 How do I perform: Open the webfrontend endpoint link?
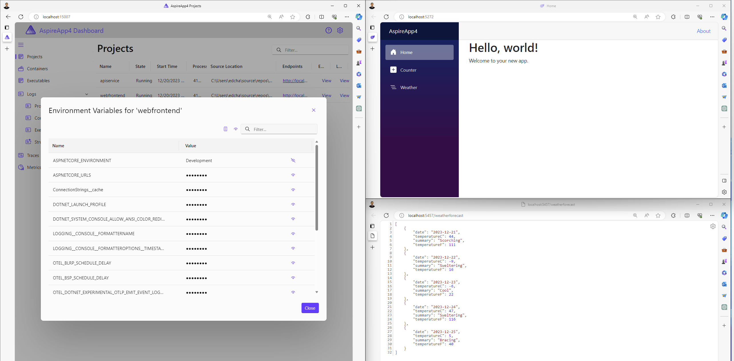tap(295, 95)
